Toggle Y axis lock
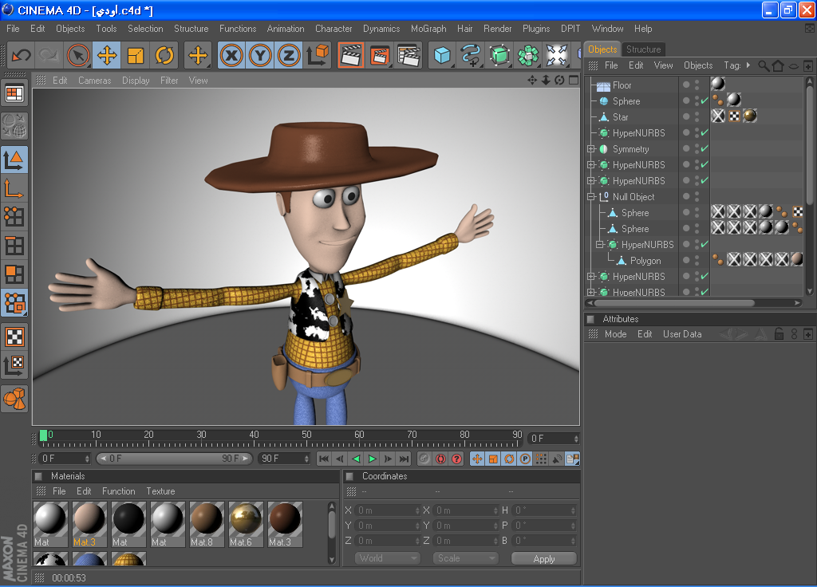 (x=260, y=55)
